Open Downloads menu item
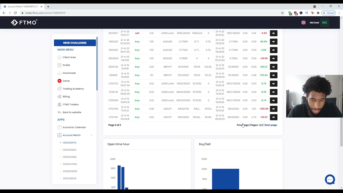This screenshot has height=193, width=343. [69, 73]
